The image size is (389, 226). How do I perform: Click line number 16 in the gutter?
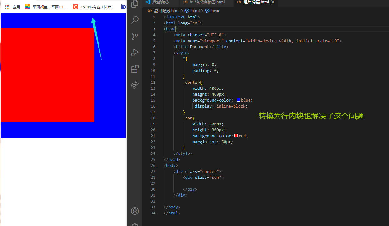tap(153, 106)
